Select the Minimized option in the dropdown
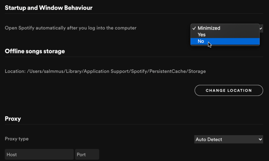Viewport: 269px width, 161px height. pos(225,28)
